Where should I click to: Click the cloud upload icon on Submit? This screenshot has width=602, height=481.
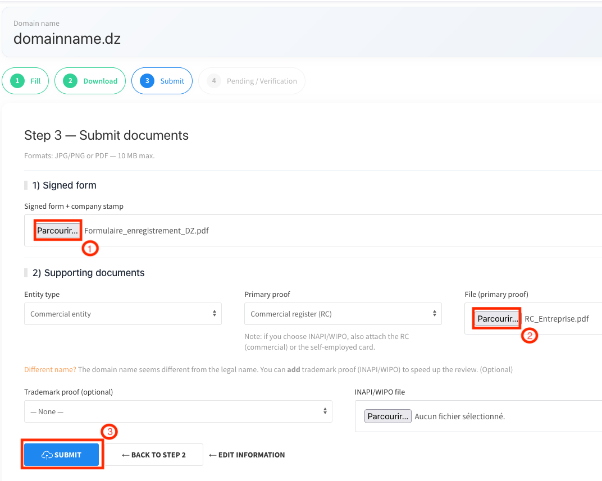(x=47, y=455)
